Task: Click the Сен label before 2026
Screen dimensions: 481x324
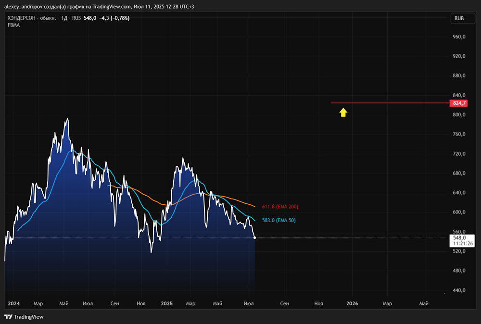Action: click(284, 303)
